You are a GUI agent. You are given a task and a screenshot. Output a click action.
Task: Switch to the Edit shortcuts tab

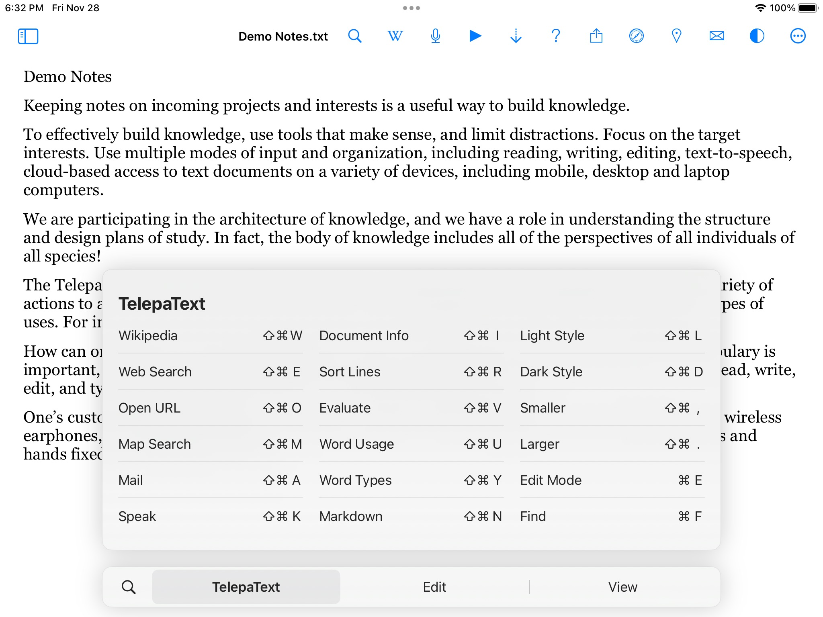point(434,587)
